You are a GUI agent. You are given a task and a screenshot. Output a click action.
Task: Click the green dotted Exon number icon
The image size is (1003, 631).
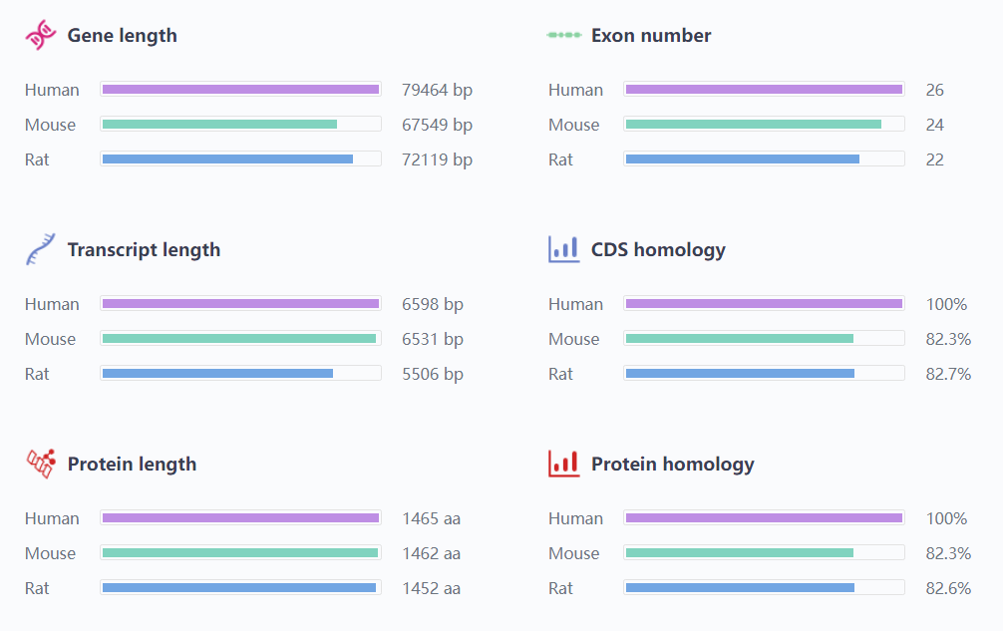coord(564,35)
